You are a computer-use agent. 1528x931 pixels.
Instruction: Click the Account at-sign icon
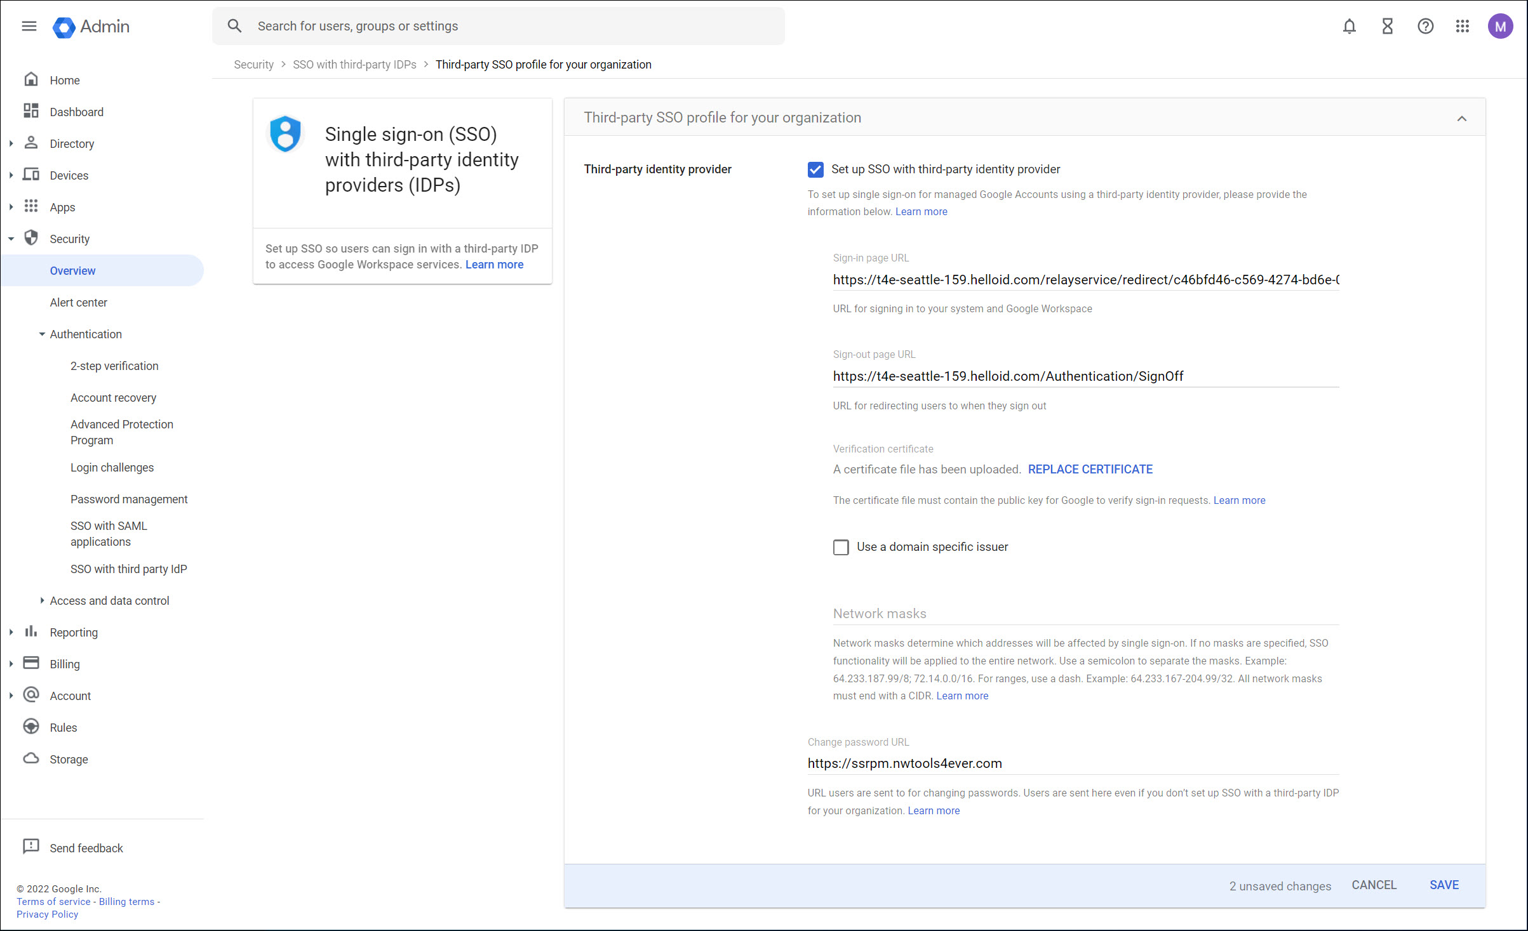coord(31,695)
